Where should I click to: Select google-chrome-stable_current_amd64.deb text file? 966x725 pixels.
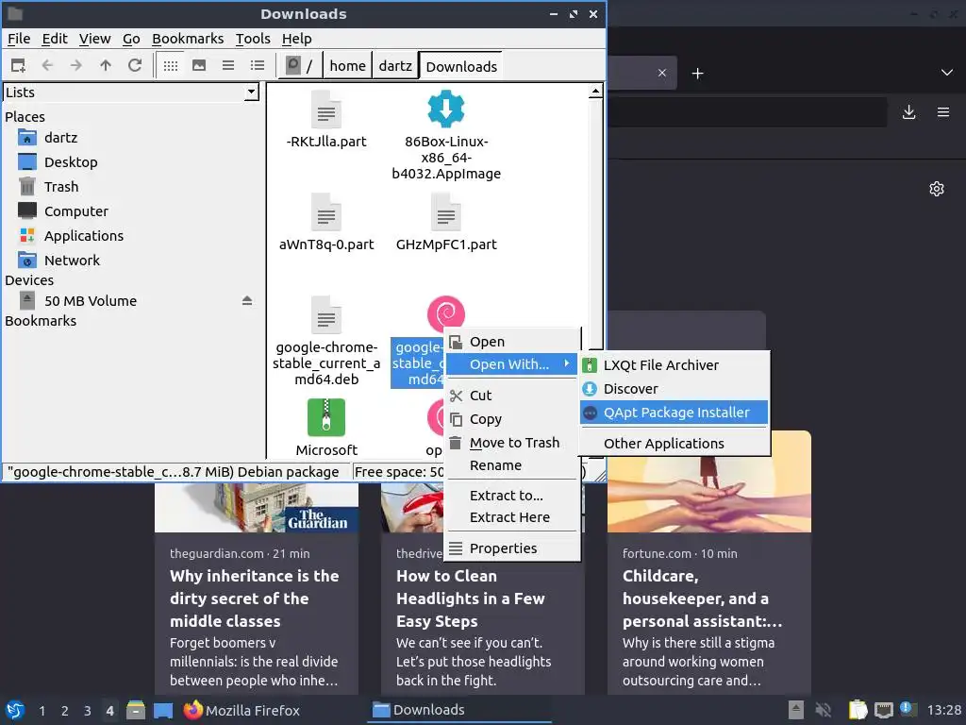pos(326,340)
